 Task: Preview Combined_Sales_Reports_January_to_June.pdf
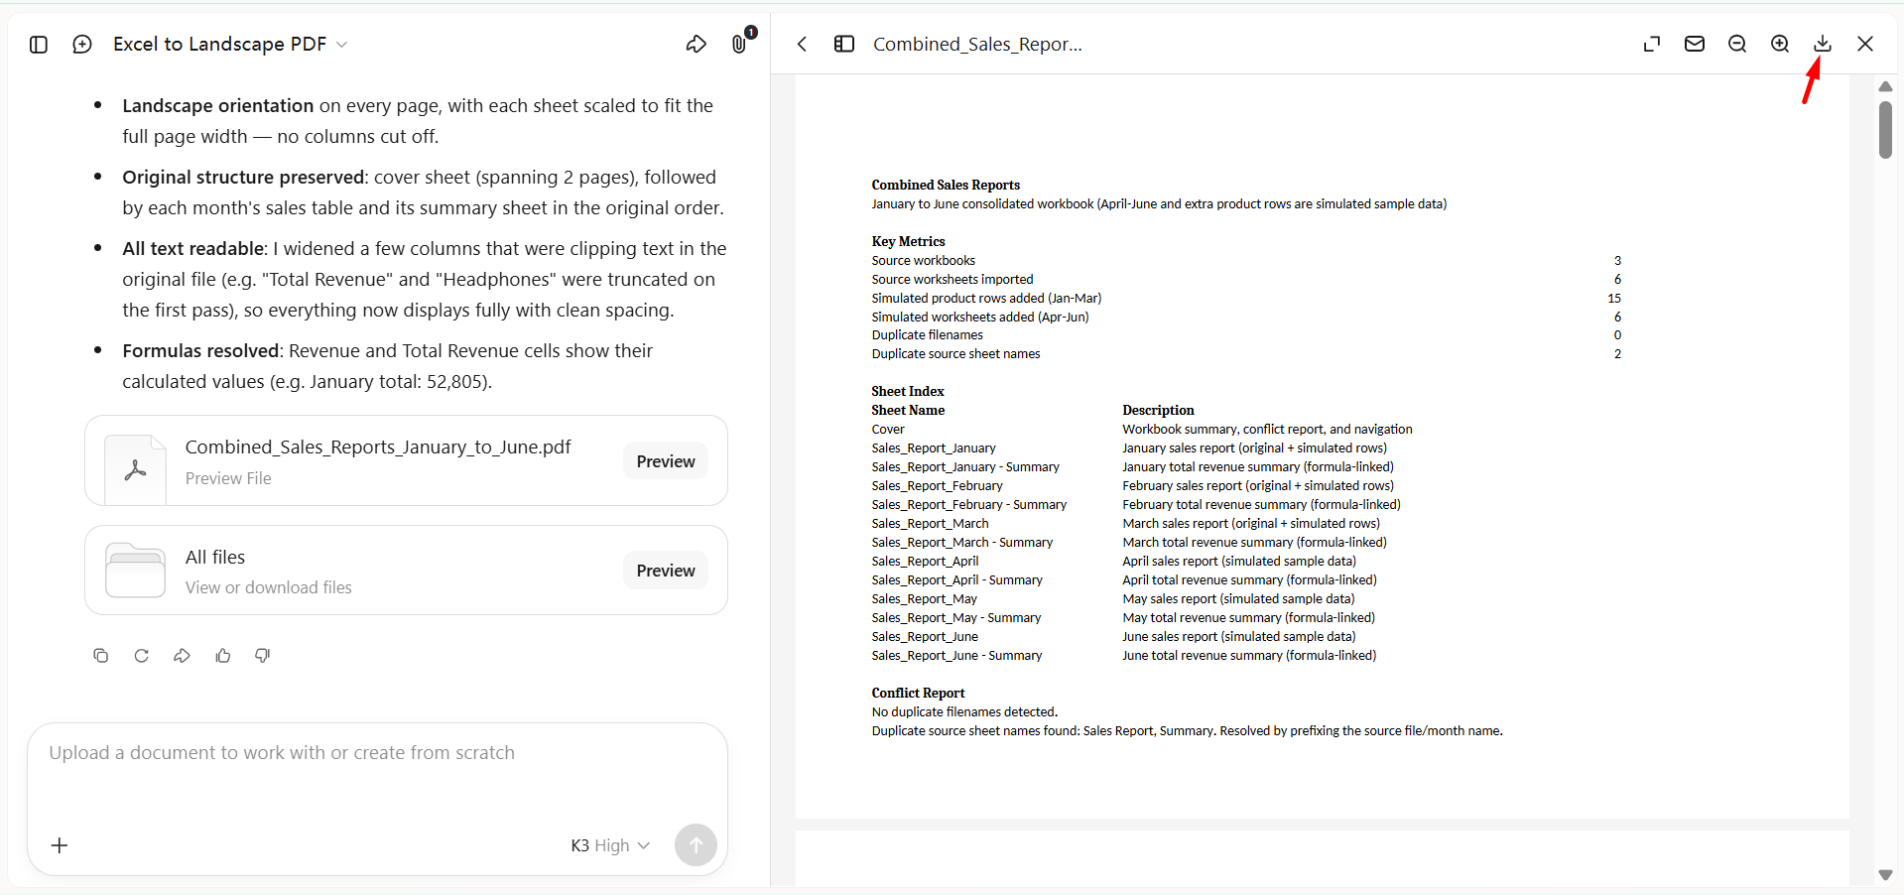(665, 461)
